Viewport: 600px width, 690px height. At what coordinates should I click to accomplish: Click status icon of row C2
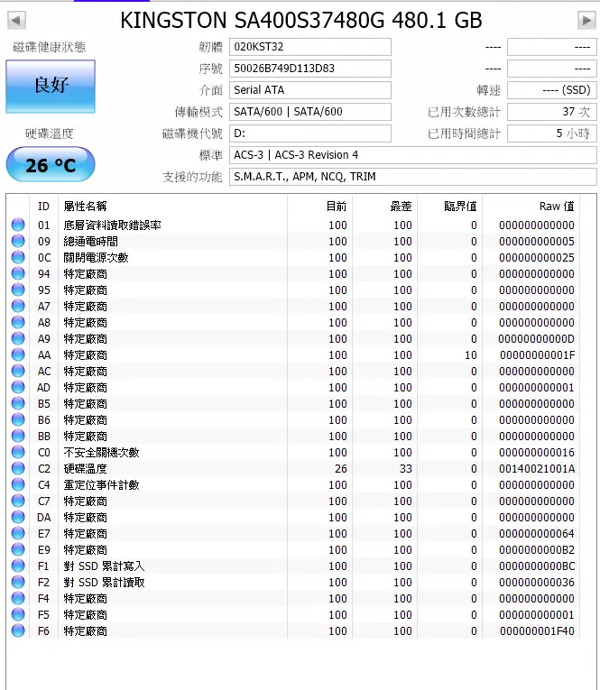(18, 469)
